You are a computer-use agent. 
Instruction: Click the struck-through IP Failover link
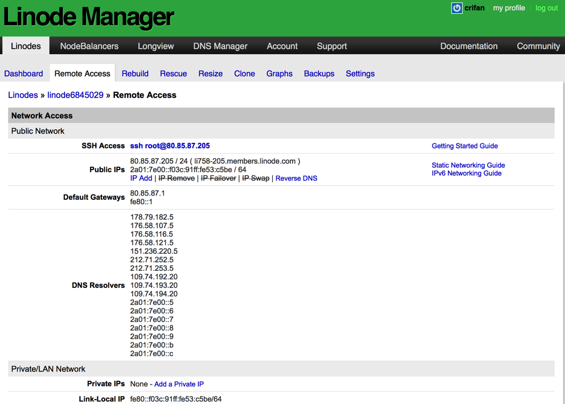coord(218,178)
